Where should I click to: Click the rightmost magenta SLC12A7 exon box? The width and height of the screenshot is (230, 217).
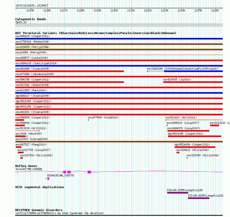coord(89,172)
